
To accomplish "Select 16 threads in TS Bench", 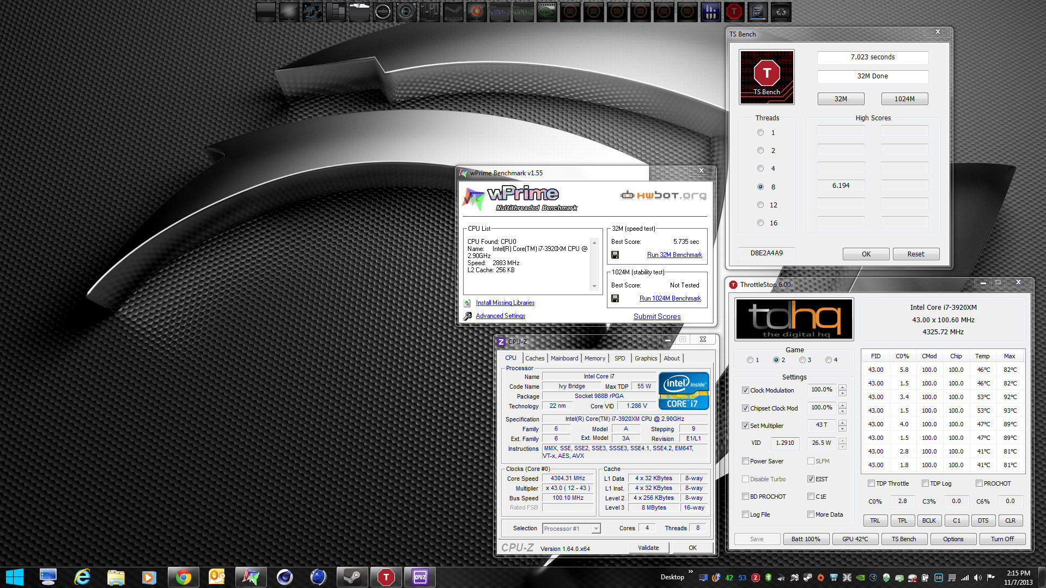I will point(761,223).
